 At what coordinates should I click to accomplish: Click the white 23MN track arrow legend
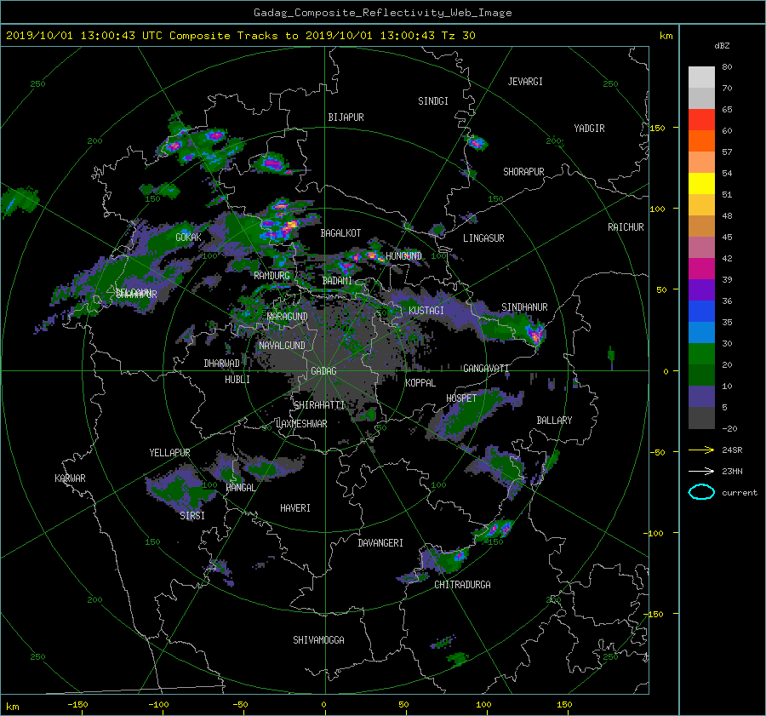(x=701, y=472)
